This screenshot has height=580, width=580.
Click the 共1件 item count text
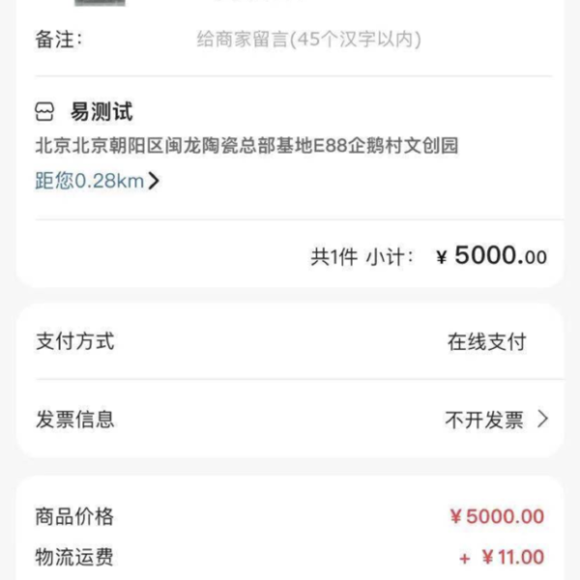pyautogui.click(x=333, y=257)
